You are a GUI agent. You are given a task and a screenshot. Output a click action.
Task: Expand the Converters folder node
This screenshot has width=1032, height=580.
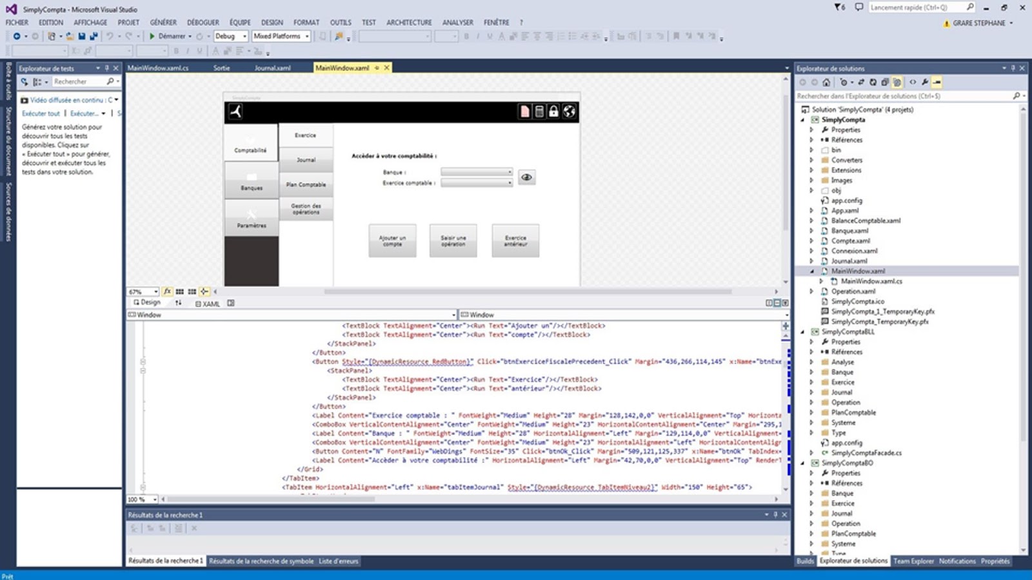[811, 160]
